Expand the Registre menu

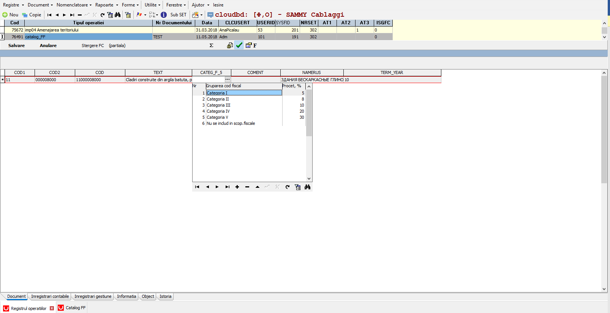click(13, 5)
